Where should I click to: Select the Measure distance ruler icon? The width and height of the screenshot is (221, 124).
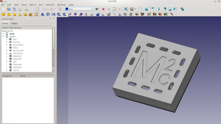(x=182, y=9)
